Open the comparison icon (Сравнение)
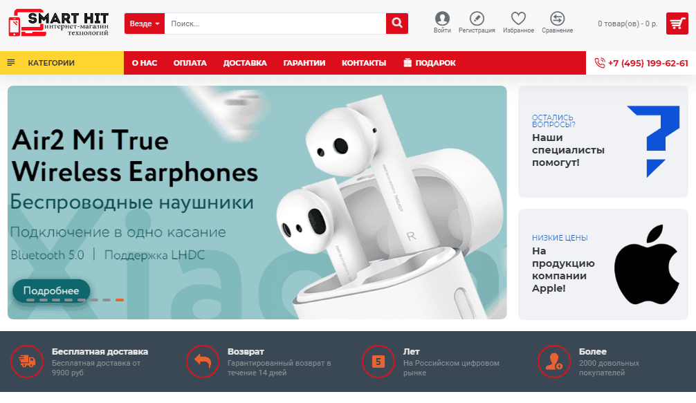 coord(557,19)
